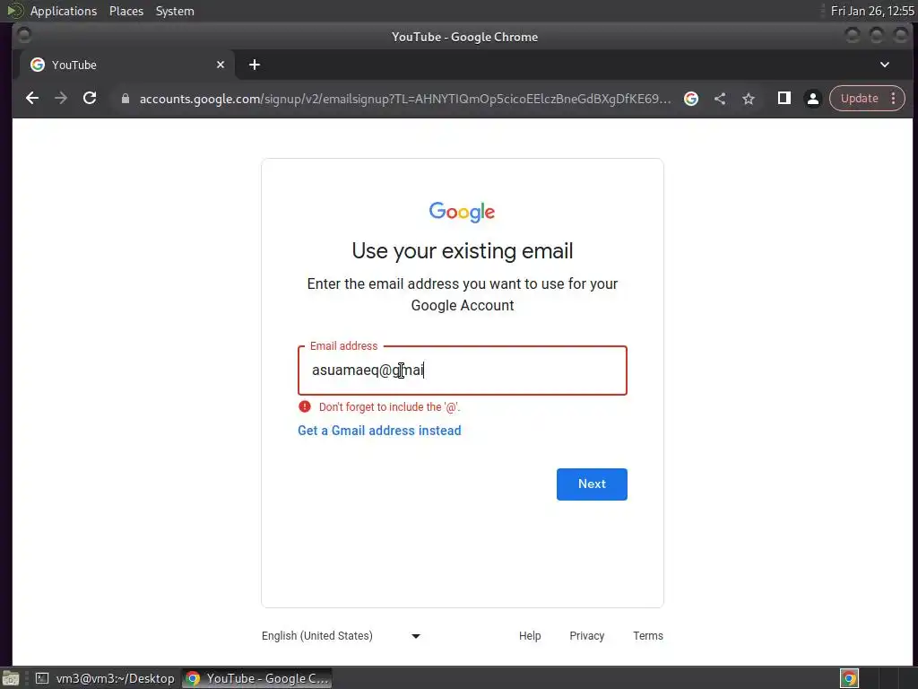Open the side panel icon
Image resolution: width=918 pixels, height=689 pixels.
[784, 99]
